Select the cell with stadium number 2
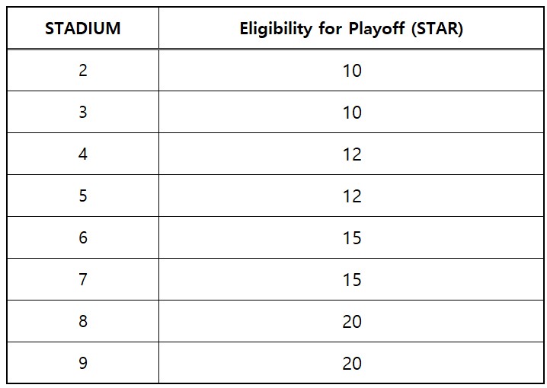 click(x=83, y=70)
